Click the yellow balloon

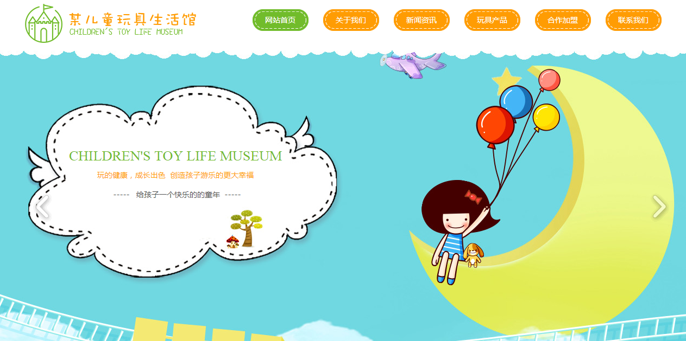546,117
